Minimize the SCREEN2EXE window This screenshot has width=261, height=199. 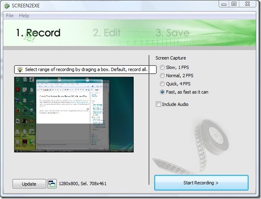click(x=224, y=4)
